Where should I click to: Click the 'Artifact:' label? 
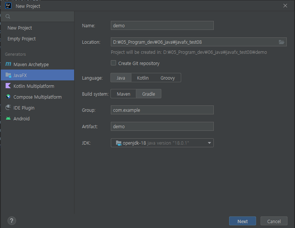(90, 127)
